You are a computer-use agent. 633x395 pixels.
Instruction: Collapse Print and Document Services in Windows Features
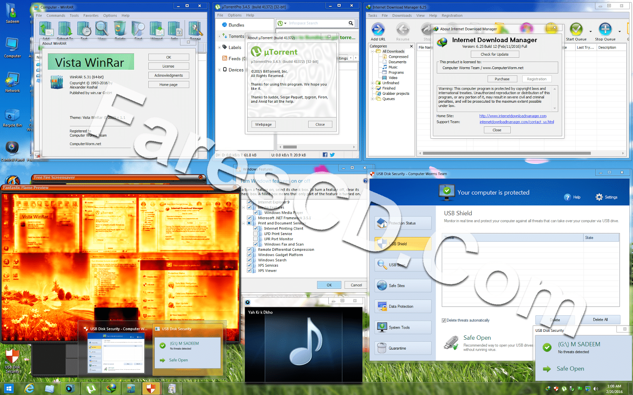pyautogui.click(x=244, y=223)
